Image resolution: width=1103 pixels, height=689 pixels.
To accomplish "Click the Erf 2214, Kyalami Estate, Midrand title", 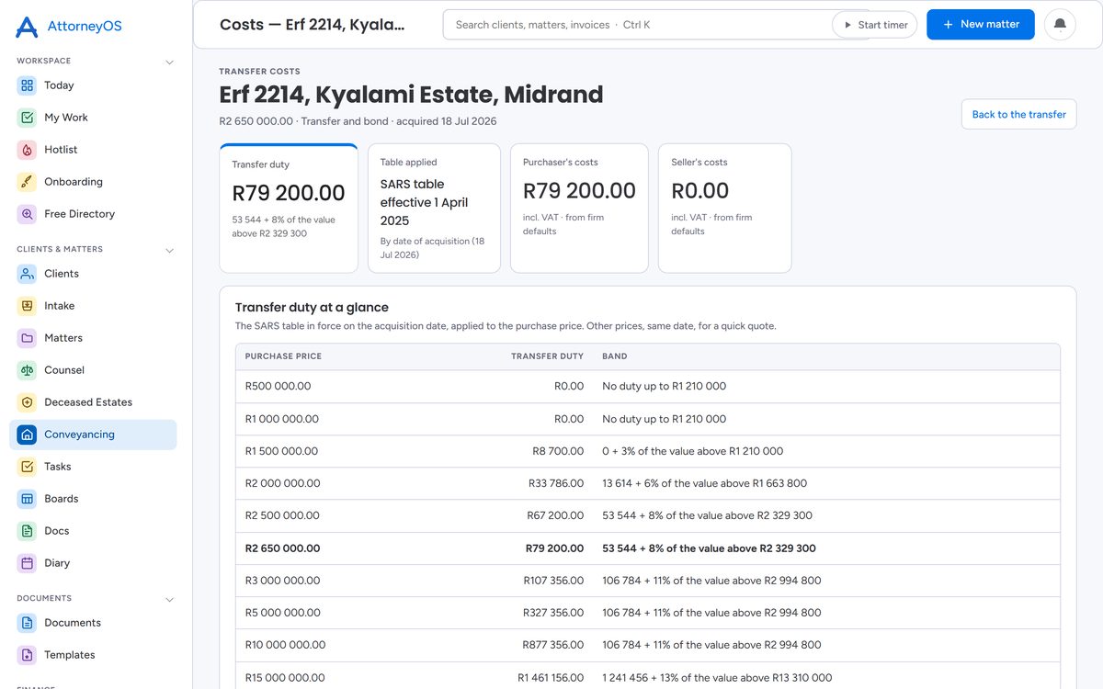I will pos(411,95).
